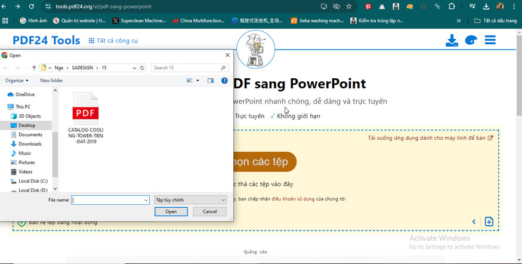
Task: Open 'Superclean Machine' bookmark
Action: [139, 21]
